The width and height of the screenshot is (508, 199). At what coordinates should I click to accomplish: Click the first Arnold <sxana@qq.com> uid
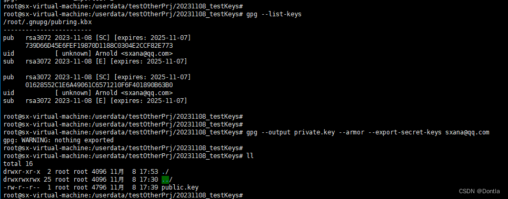pos(134,54)
